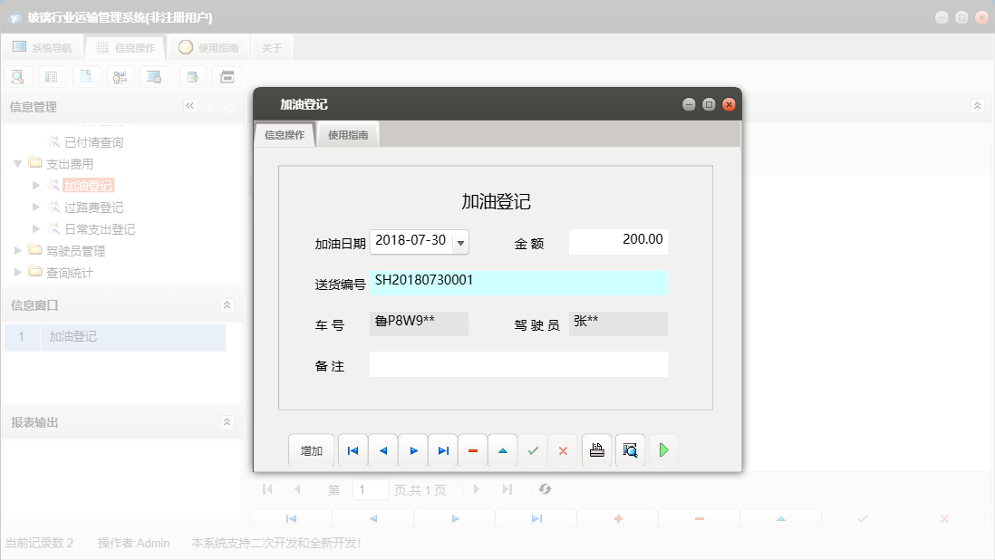
Task: Expand the 查询统计 folder
Action: tap(17, 271)
